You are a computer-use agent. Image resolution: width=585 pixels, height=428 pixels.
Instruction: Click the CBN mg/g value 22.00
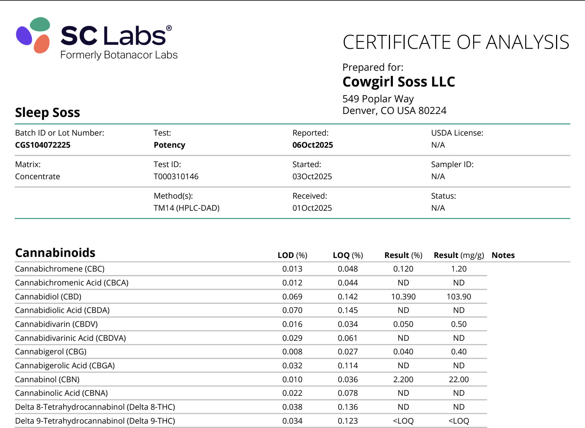point(459,379)
